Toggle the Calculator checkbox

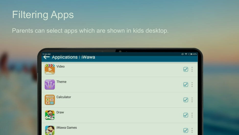pyautogui.click(x=186, y=100)
